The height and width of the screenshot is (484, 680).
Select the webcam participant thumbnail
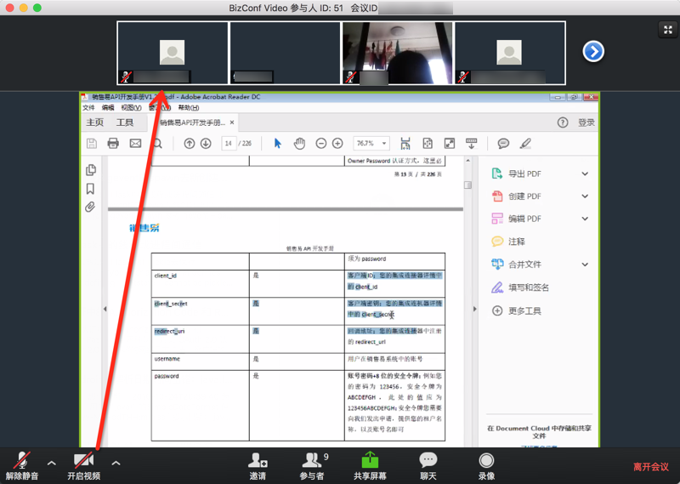click(397, 53)
